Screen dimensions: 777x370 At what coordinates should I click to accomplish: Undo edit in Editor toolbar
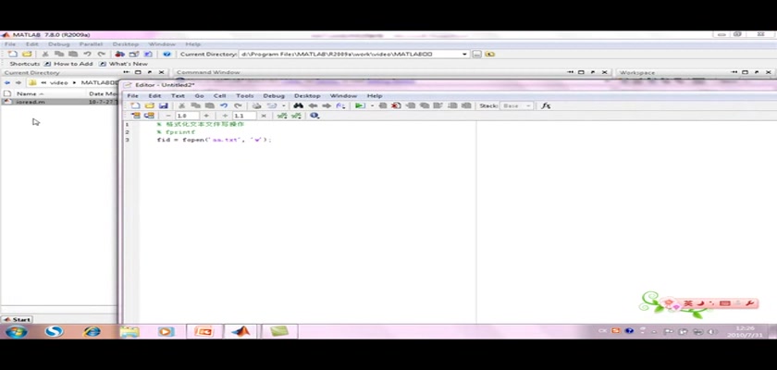[x=224, y=105]
